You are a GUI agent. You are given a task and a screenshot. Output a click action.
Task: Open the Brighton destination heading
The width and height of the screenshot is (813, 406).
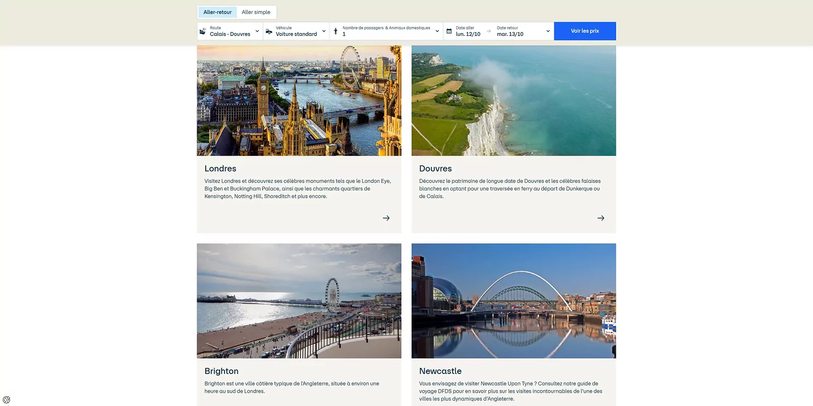(x=222, y=371)
